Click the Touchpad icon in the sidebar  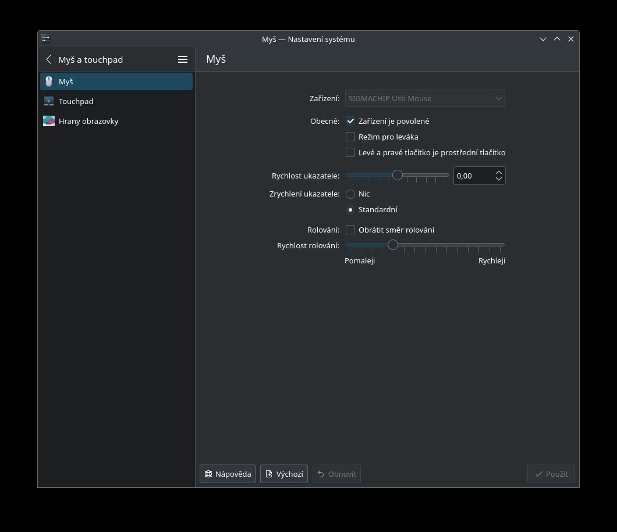pyautogui.click(x=49, y=101)
